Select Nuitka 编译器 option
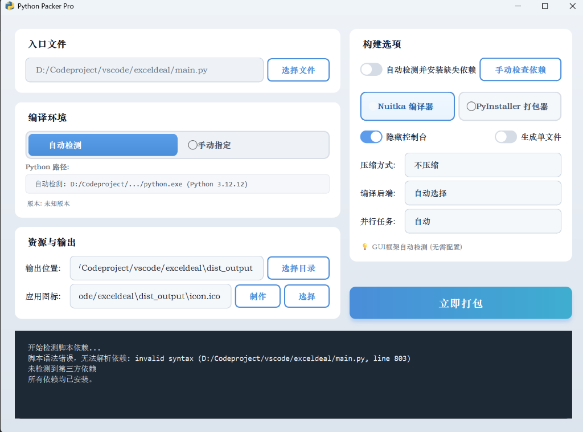This screenshot has height=432, width=583. click(x=407, y=107)
